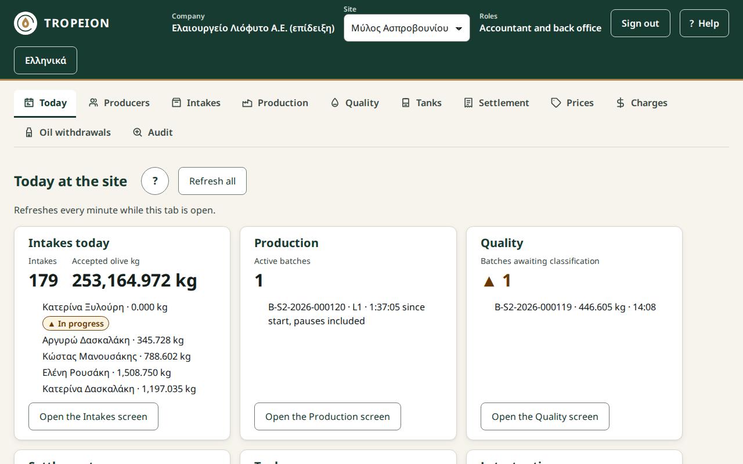Click the droplet icon beside Quality
Screen dimensions: 743x464
(335, 103)
